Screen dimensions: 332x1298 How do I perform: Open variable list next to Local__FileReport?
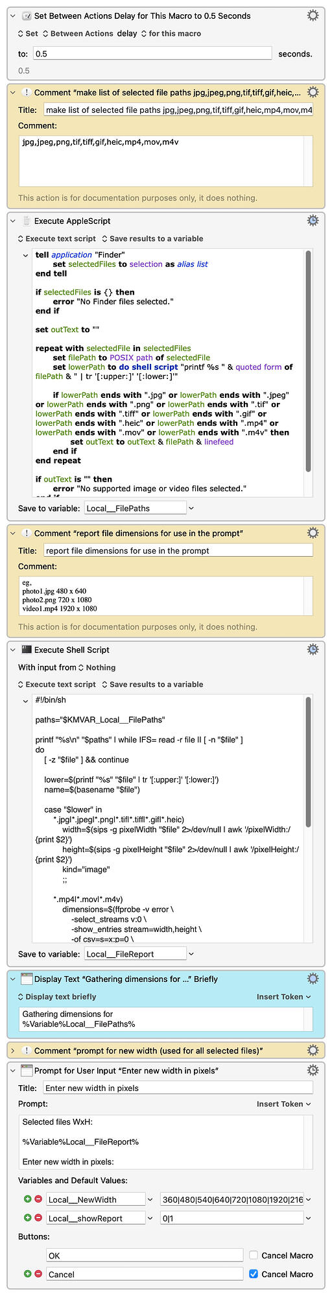[191, 954]
